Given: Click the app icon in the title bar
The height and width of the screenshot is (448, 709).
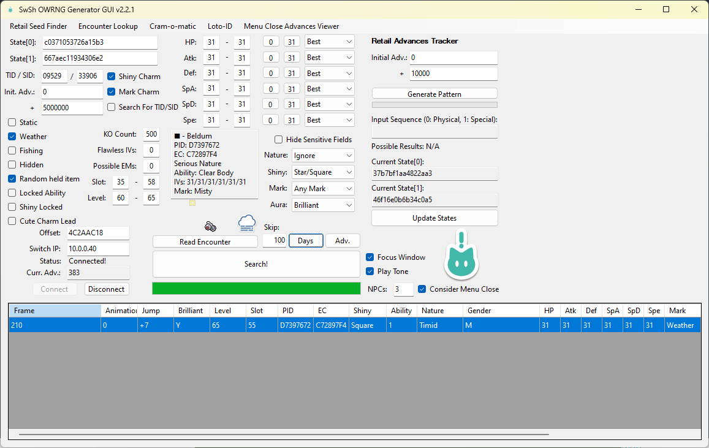Looking at the screenshot, I should coord(10,9).
